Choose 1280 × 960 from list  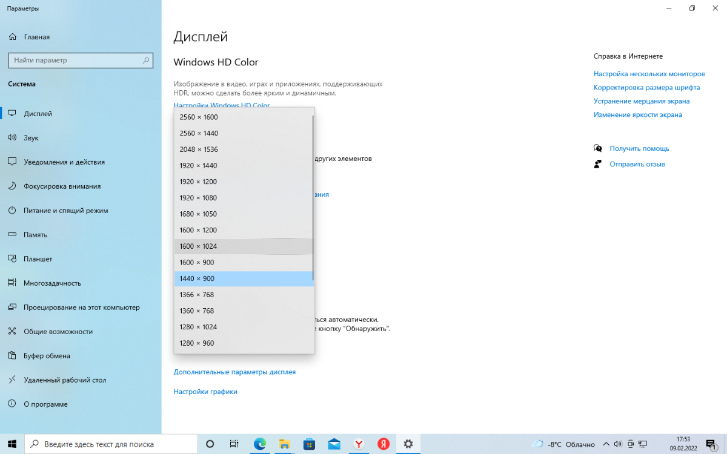(244, 343)
